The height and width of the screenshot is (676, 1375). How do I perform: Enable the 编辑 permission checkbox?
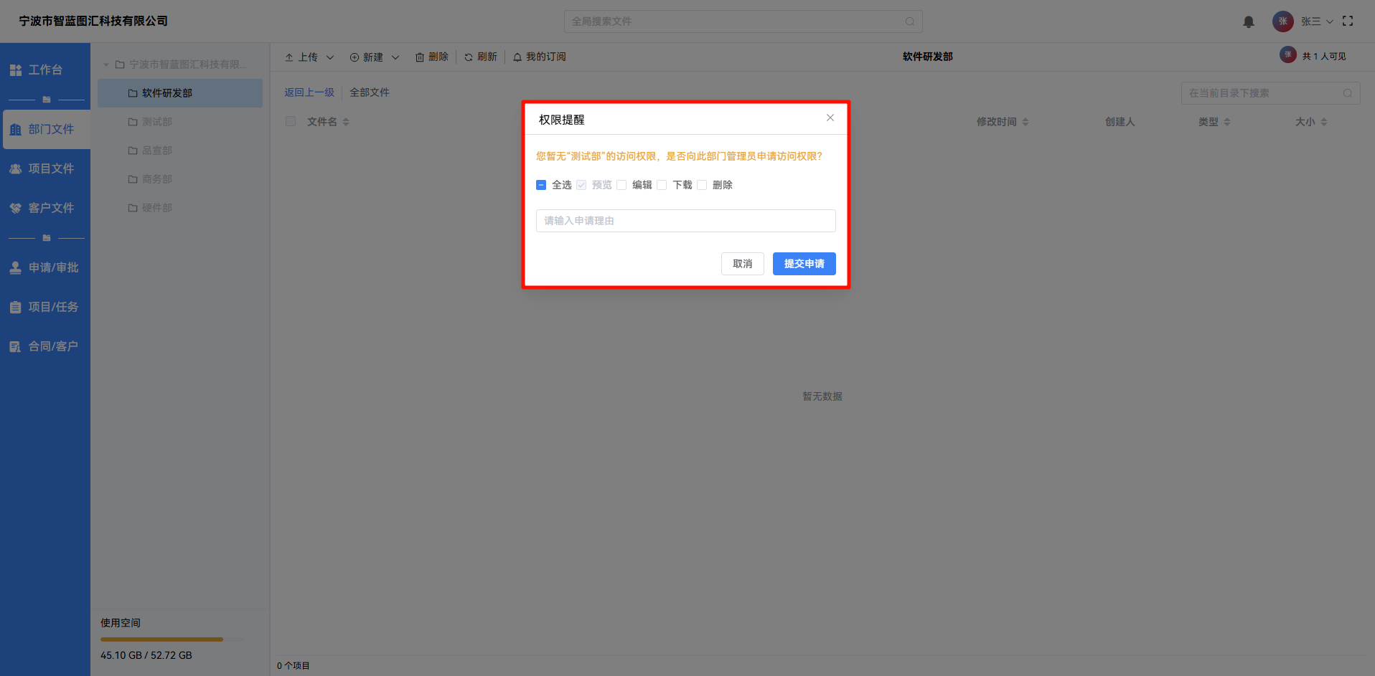tap(621, 185)
